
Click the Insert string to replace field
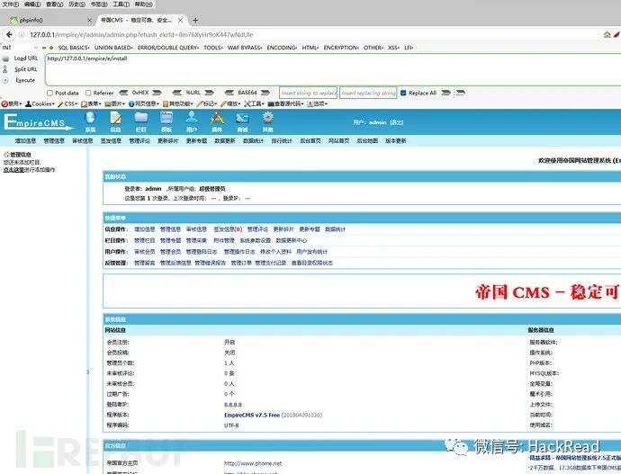tap(308, 93)
